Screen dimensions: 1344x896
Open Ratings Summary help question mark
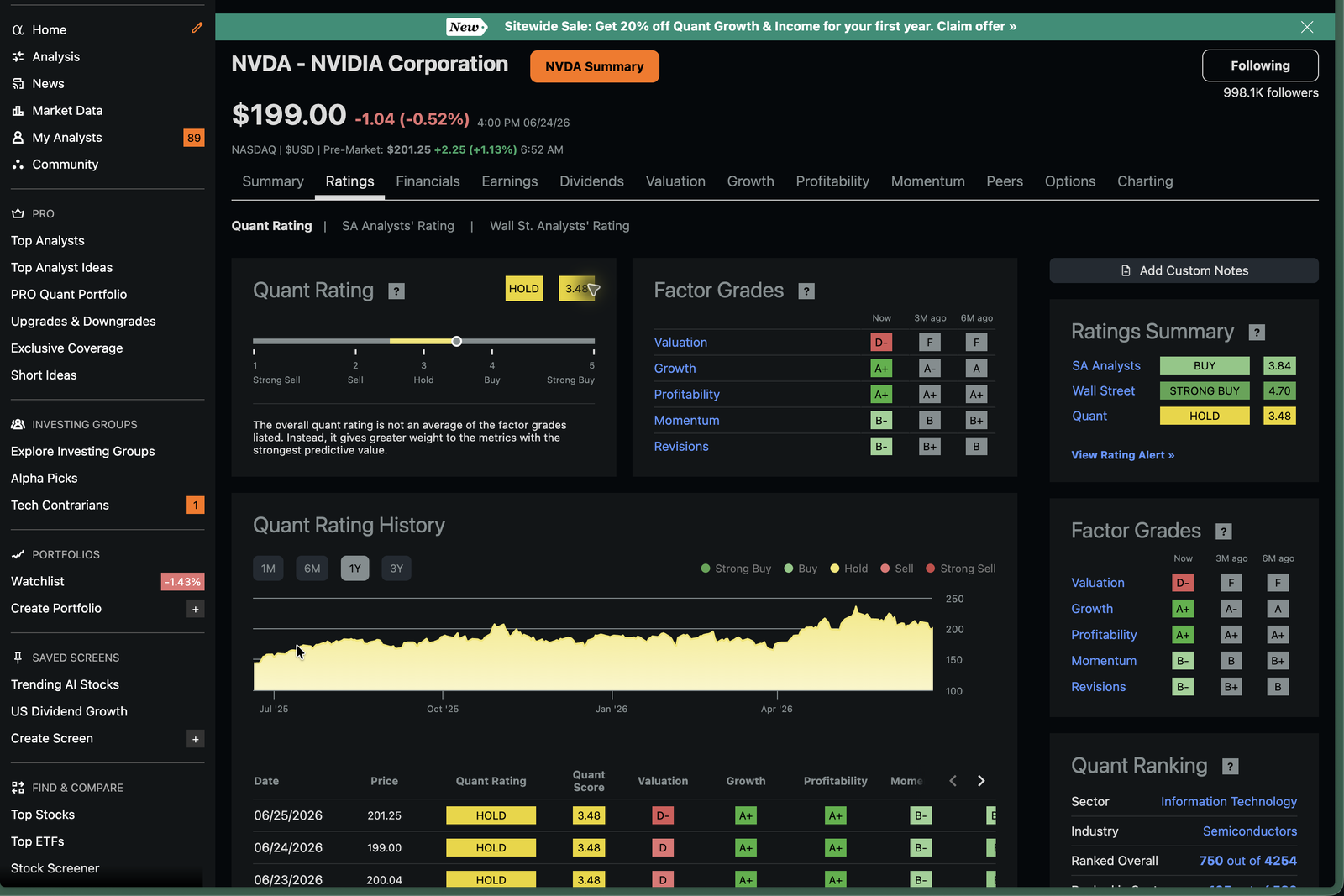coord(1257,333)
